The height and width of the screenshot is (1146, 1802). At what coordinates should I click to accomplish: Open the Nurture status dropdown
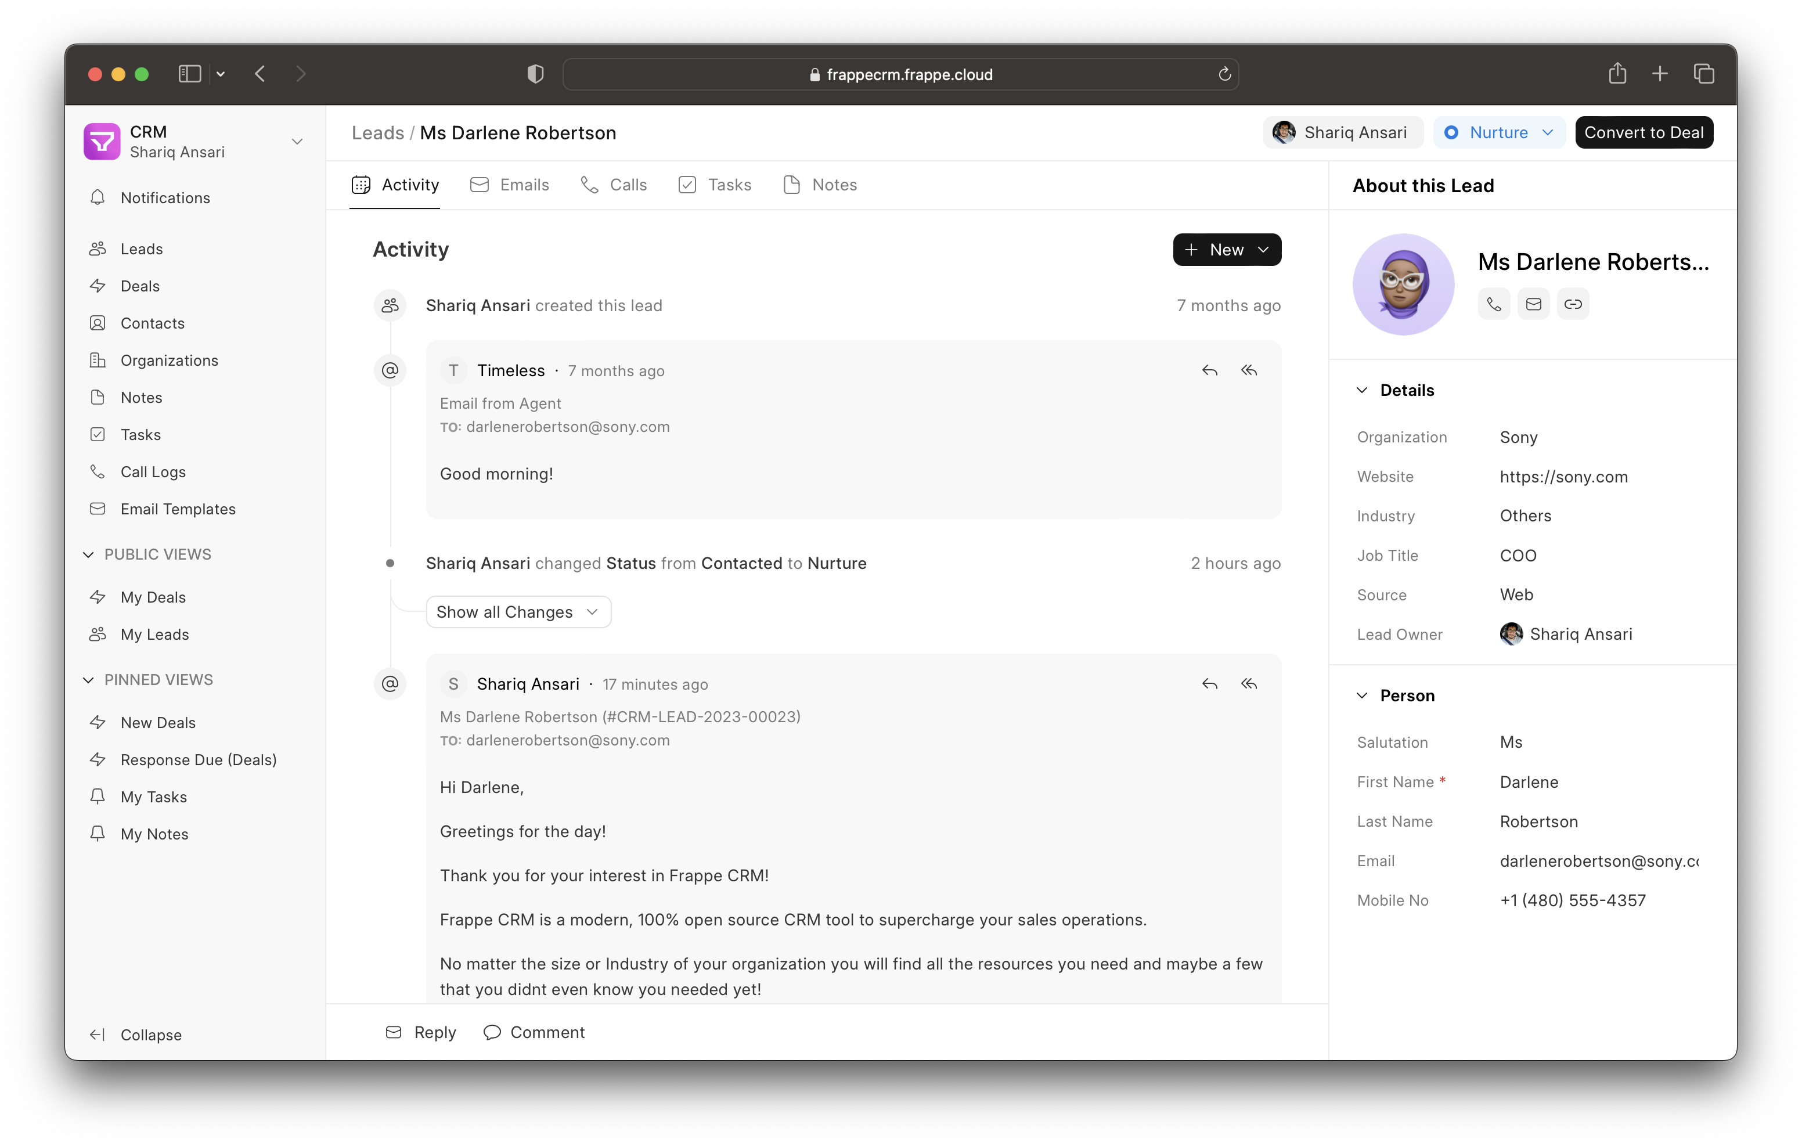[x=1499, y=132]
